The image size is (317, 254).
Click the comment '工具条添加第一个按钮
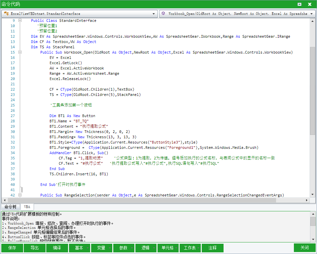tap(71, 105)
